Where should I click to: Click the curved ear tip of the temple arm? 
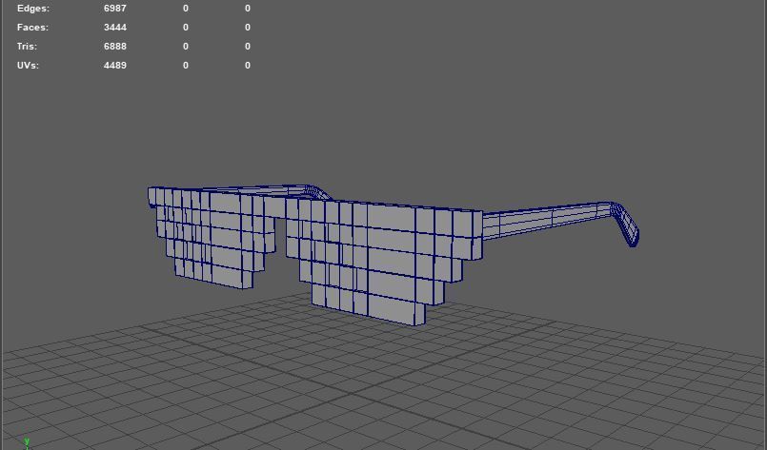626,225
